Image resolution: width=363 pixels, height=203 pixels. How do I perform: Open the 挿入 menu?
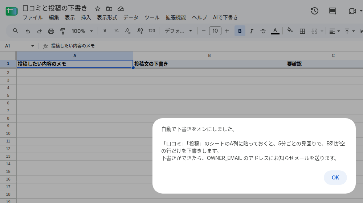(x=86, y=17)
